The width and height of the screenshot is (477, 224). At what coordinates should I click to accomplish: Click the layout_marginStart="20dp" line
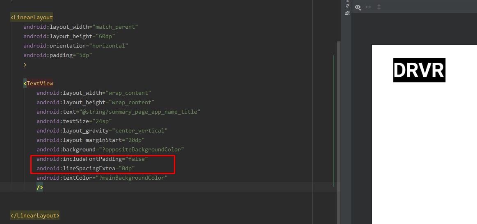pyautogui.click(x=91, y=140)
